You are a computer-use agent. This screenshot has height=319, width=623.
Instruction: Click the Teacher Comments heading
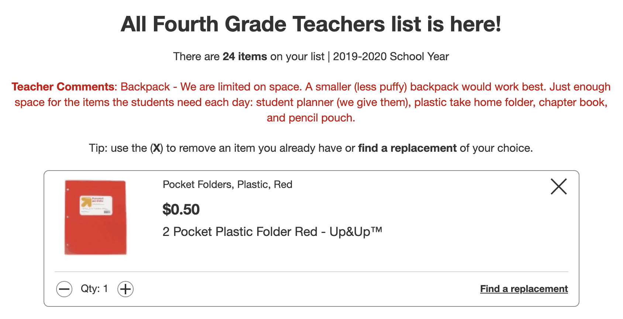tap(63, 86)
